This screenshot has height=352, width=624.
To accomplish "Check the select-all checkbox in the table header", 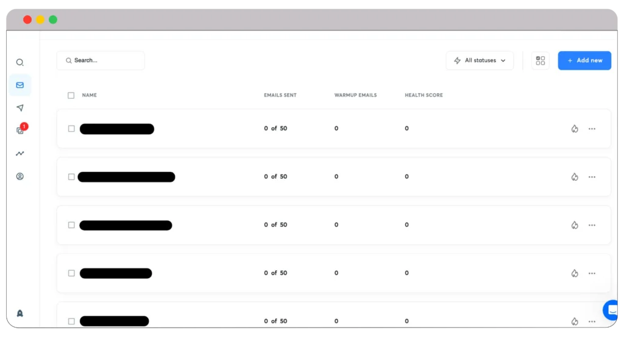I will (71, 95).
